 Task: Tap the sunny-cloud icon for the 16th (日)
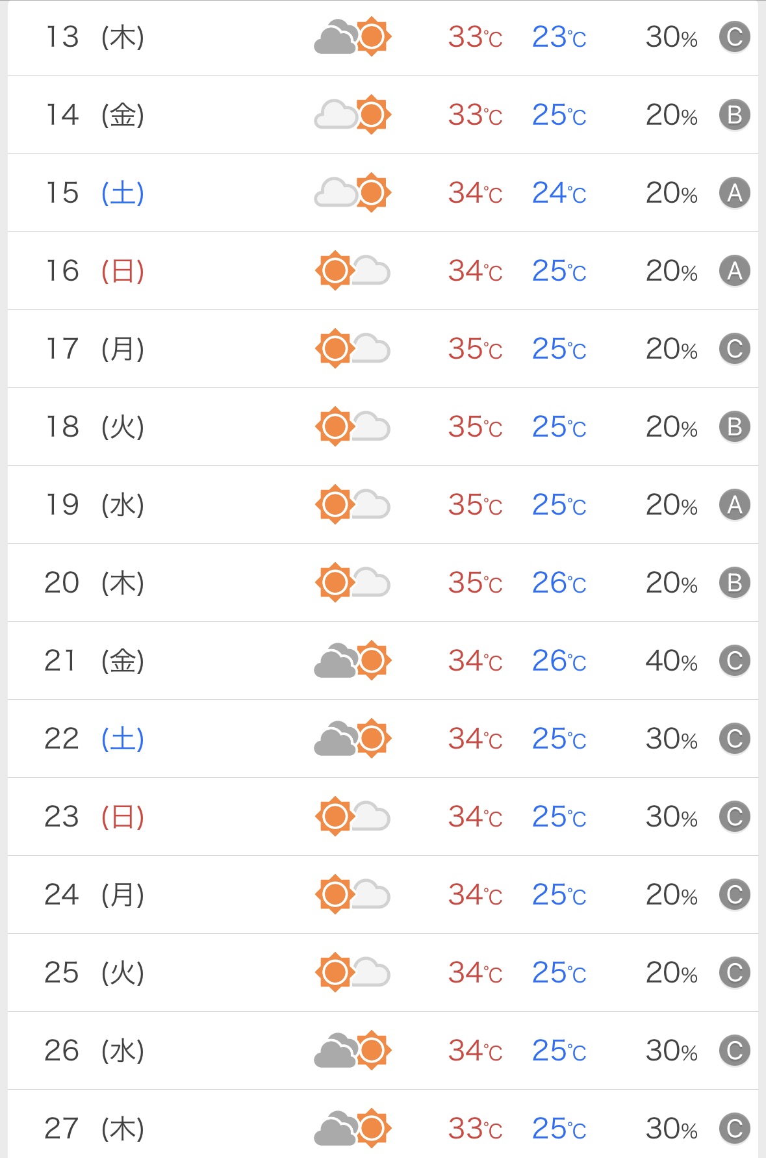click(353, 271)
